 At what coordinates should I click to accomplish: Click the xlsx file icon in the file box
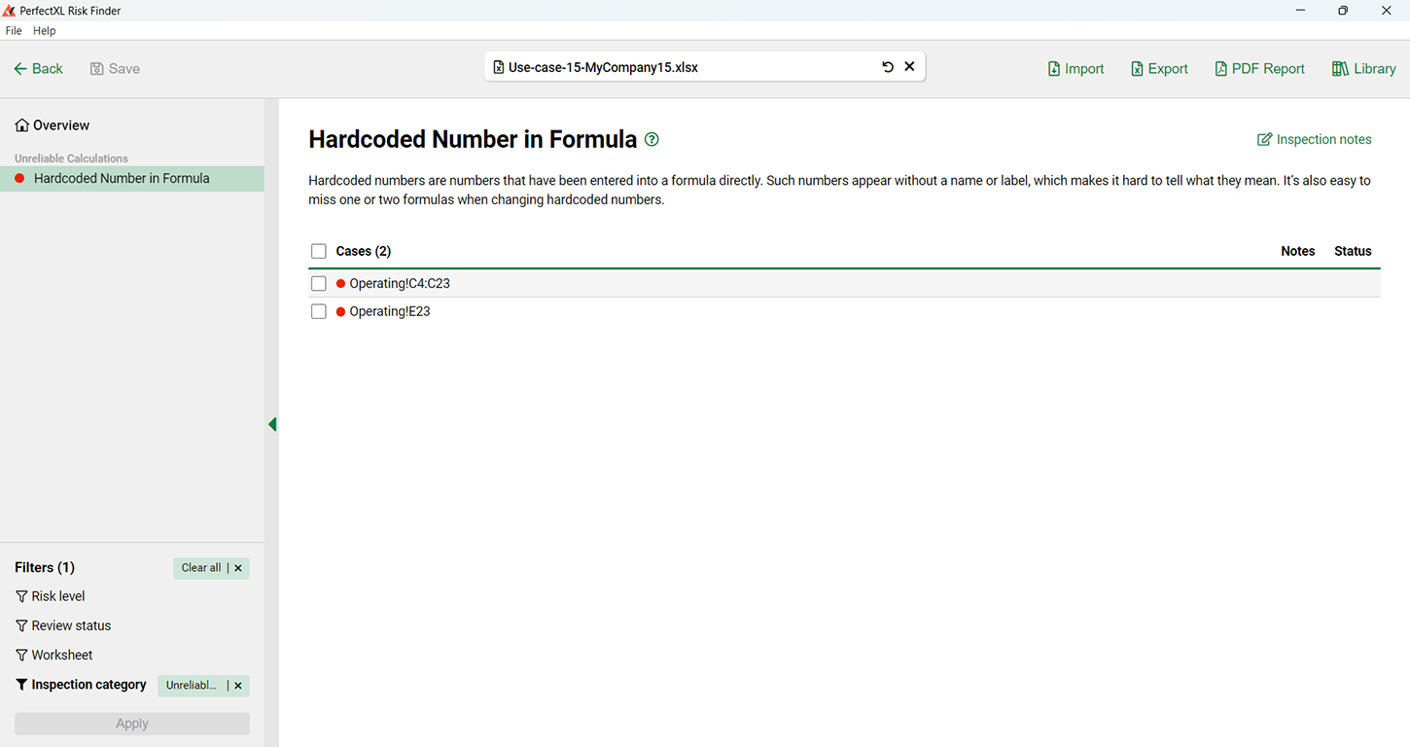(x=499, y=68)
